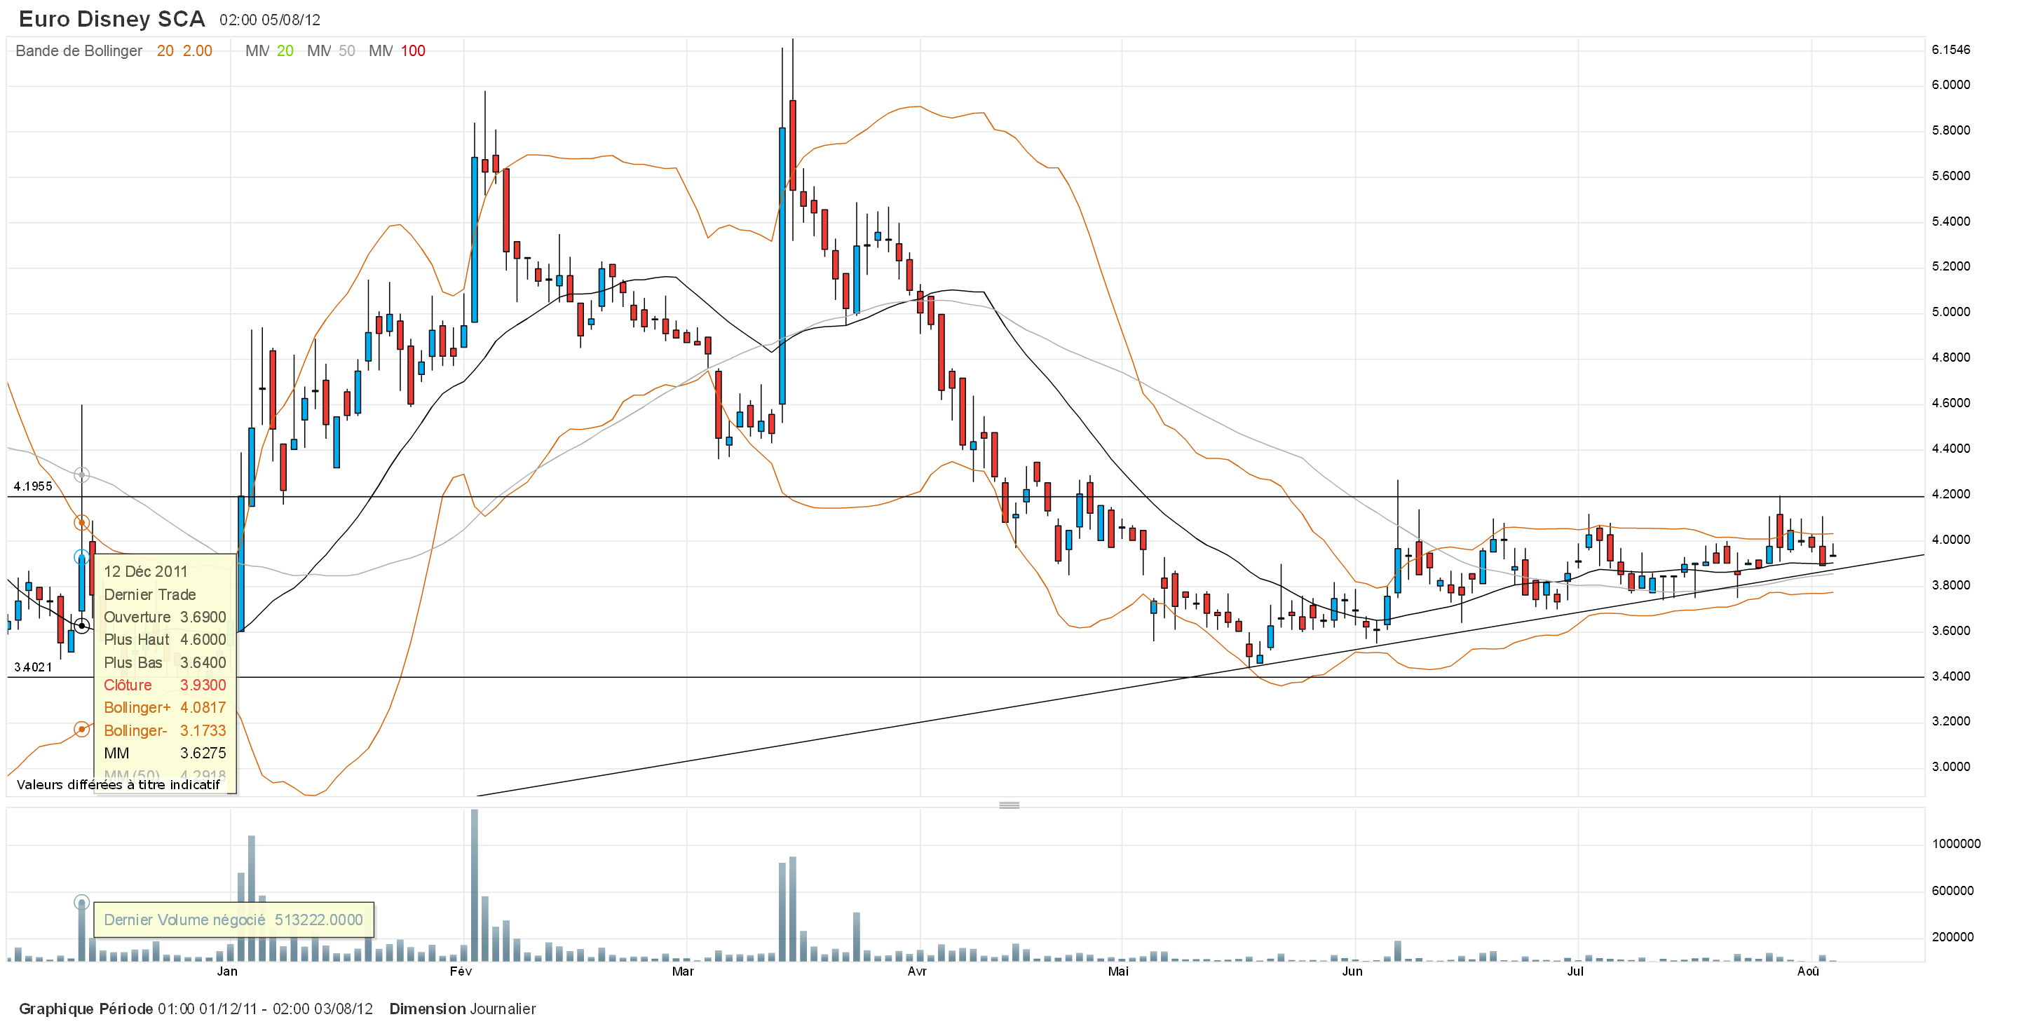Click the grey MM 50 crosshair marker circle
The width and height of the screenshot is (2019, 1024).
(81, 475)
